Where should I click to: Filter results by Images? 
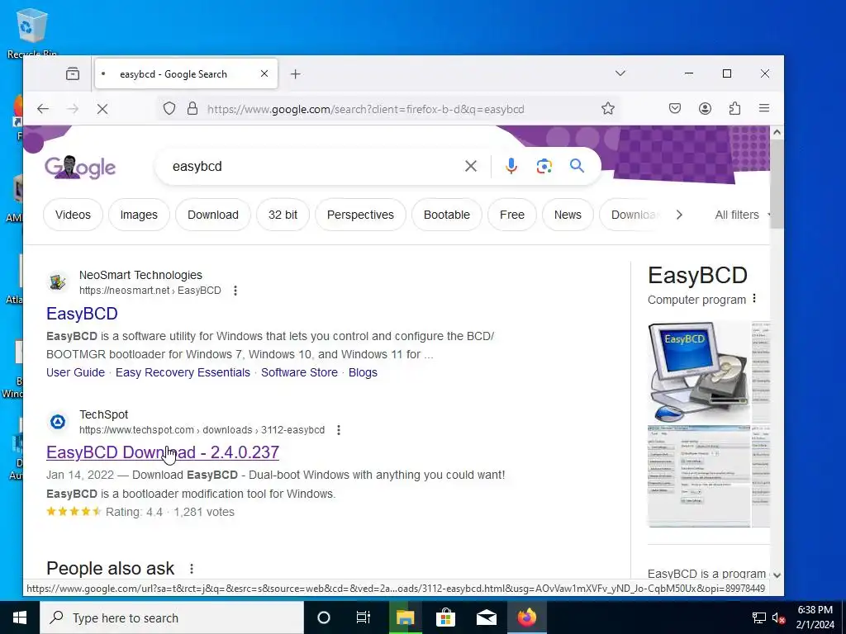click(139, 215)
